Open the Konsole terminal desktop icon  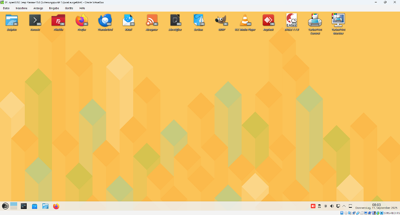[35, 20]
